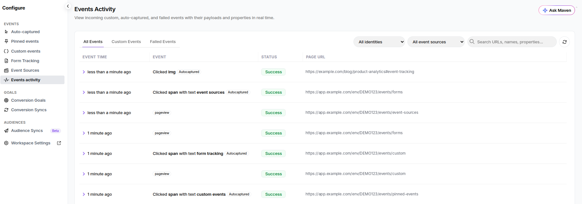Click Autocaptured tag on 'form tracking' row
This screenshot has width=582, height=204.
click(x=237, y=154)
